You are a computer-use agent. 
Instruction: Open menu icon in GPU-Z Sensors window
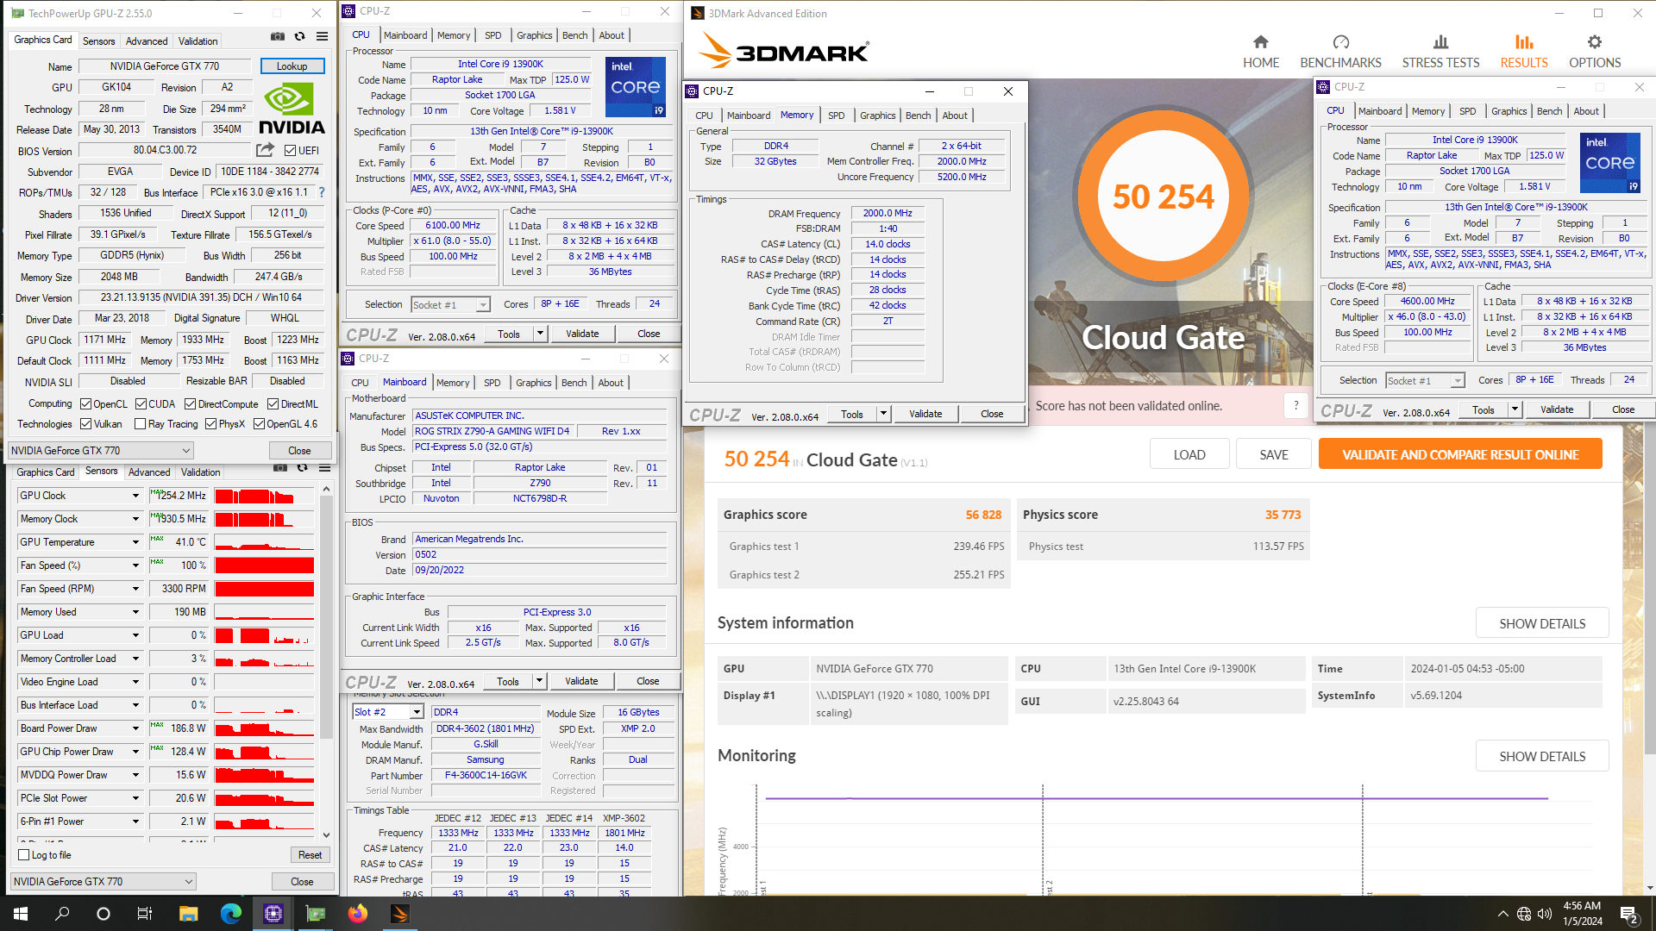click(x=324, y=468)
